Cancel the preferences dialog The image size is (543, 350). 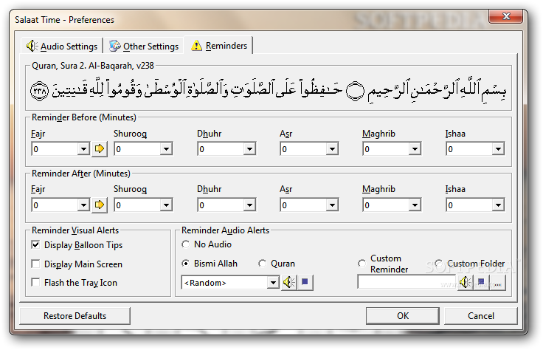coord(481,316)
